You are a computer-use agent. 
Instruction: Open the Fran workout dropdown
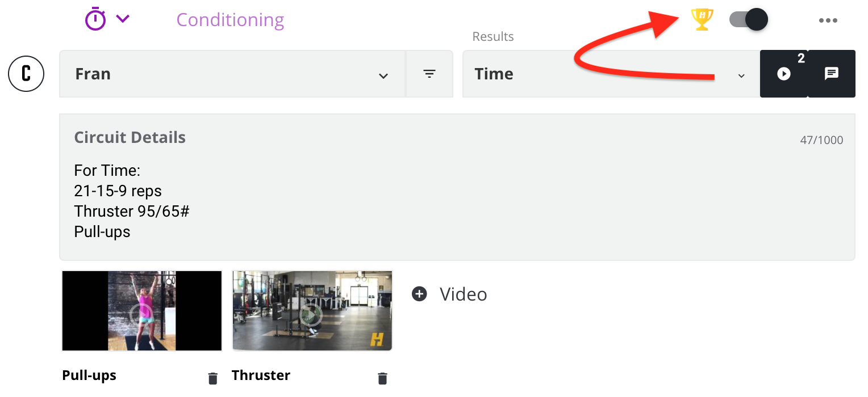point(232,74)
